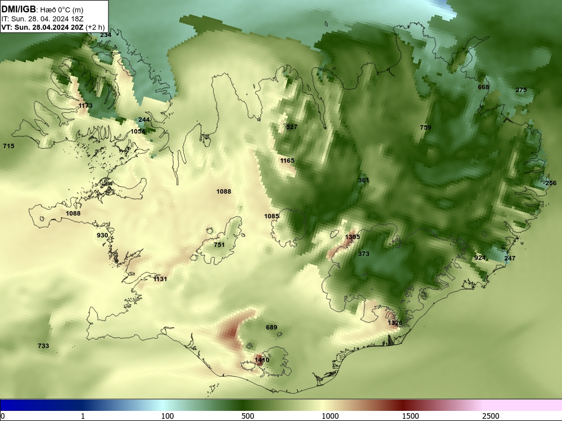This screenshot has height=421, width=562.
Task: Select the 668 height value
Action: pos(483,88)
